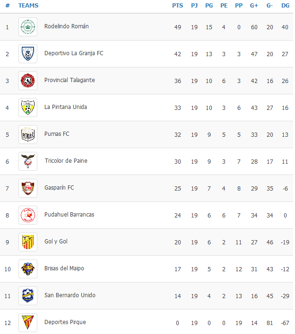The image size is (295, 334).
Task: Select the Gasparín FC badge
Action: click(28, 188)
